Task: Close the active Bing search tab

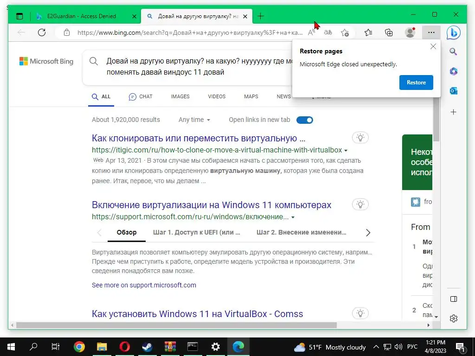Action: [x=245, y=16]
